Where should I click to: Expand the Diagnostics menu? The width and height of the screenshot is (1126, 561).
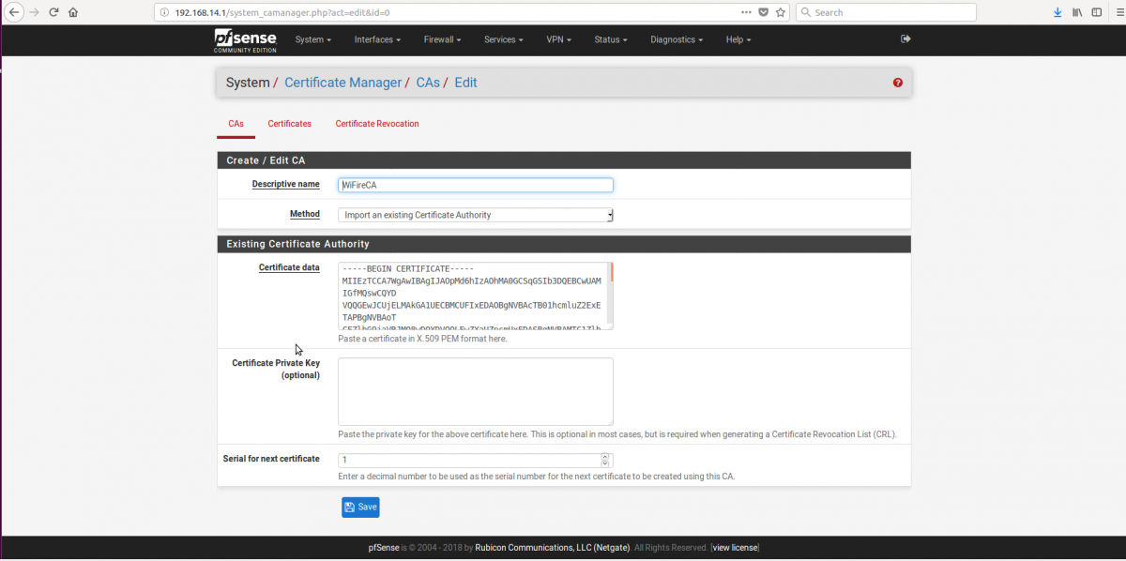click(677, 39)
